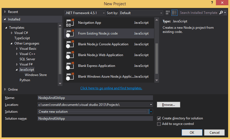Click the Browse button

(168, 105)
